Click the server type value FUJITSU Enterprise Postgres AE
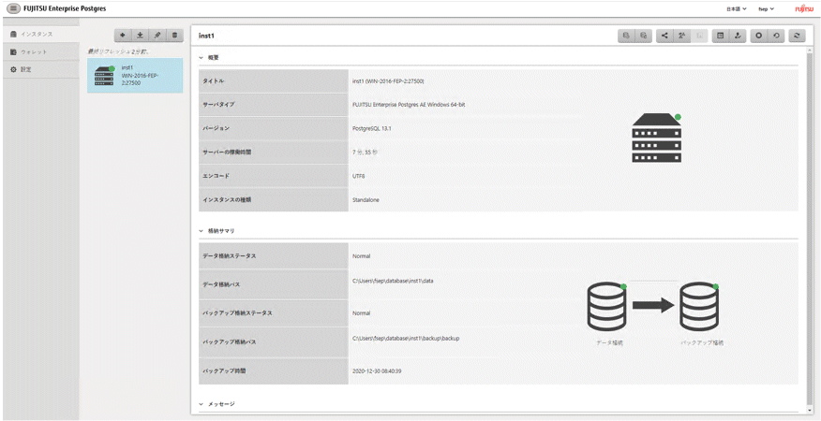 coord(409,105)
